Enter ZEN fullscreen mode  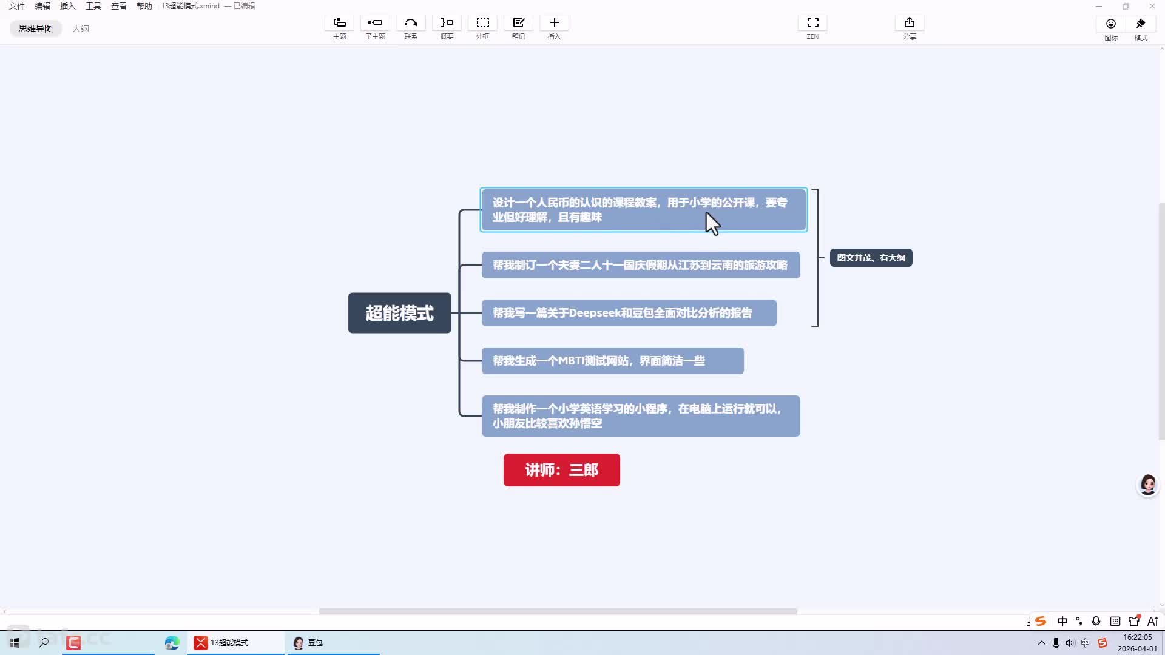click(812, 23)
